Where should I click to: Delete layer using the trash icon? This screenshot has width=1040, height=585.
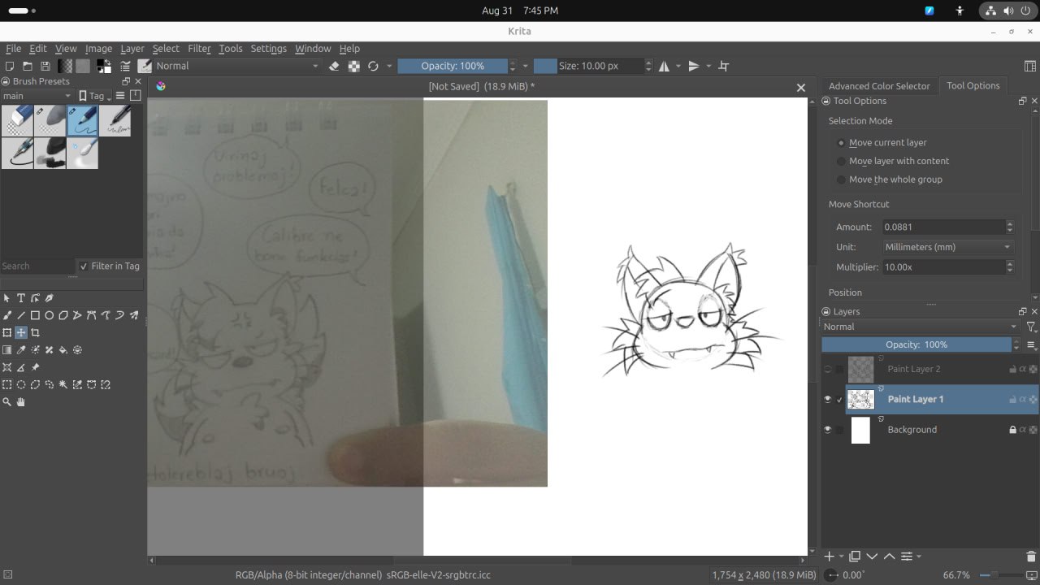pos(1031,557)
